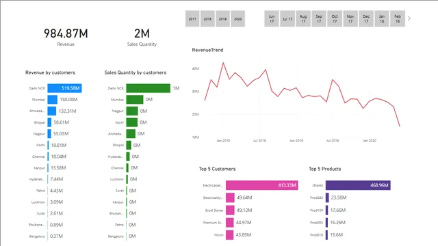The height and width of the screenshot is (246, 438).
Task: Click the Jul 2019 axis label
Action: click(333, 141)
